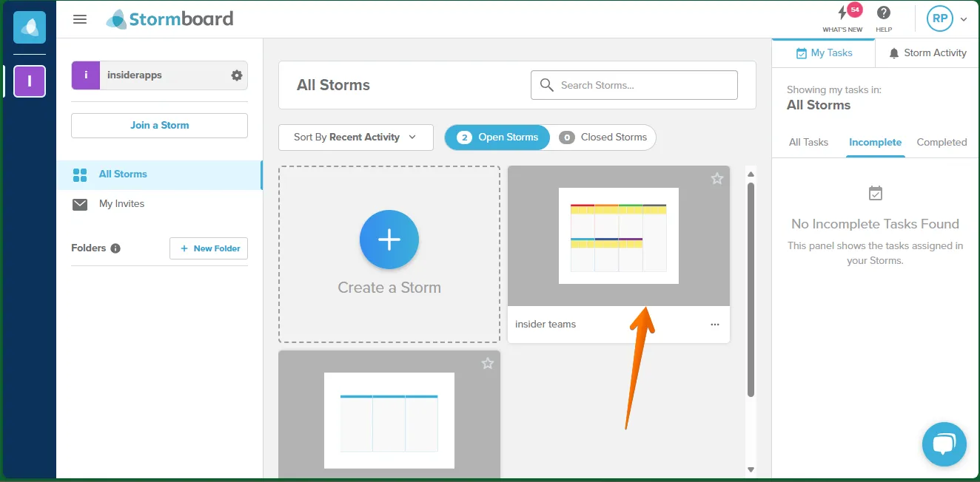The width and height of the screenshot is (980, 482).
Task: Click the All Storms heading
Action: point(333,85)
